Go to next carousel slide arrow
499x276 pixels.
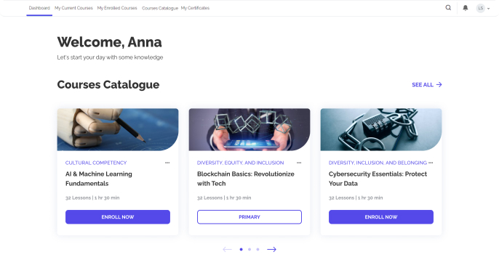pyautogui.click(x=271, y=249)
